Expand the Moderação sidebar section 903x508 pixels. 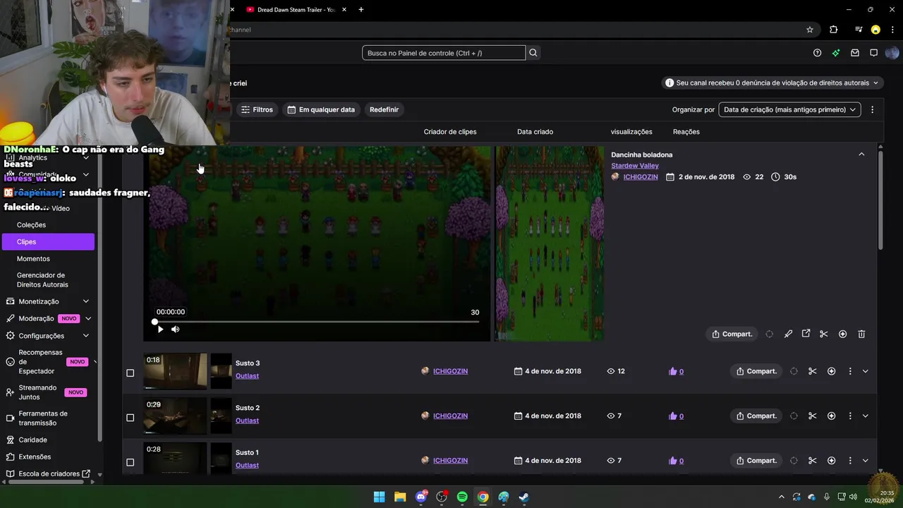[88, 318]
